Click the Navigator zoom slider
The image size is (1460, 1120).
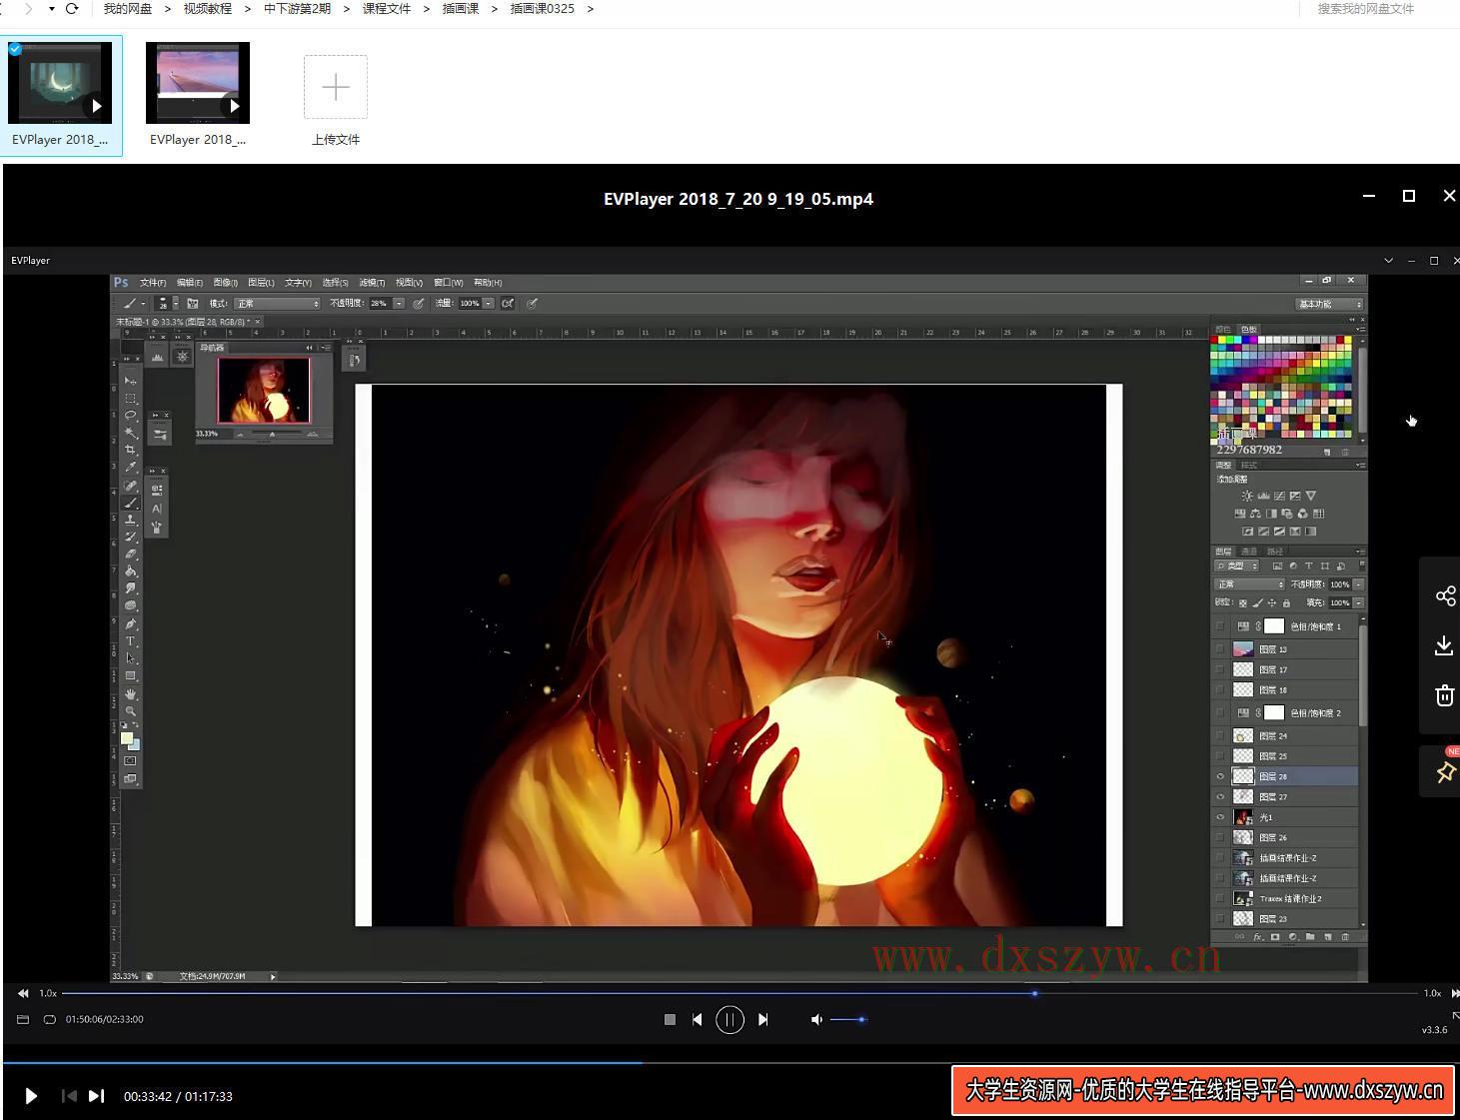tap(272, 435)
